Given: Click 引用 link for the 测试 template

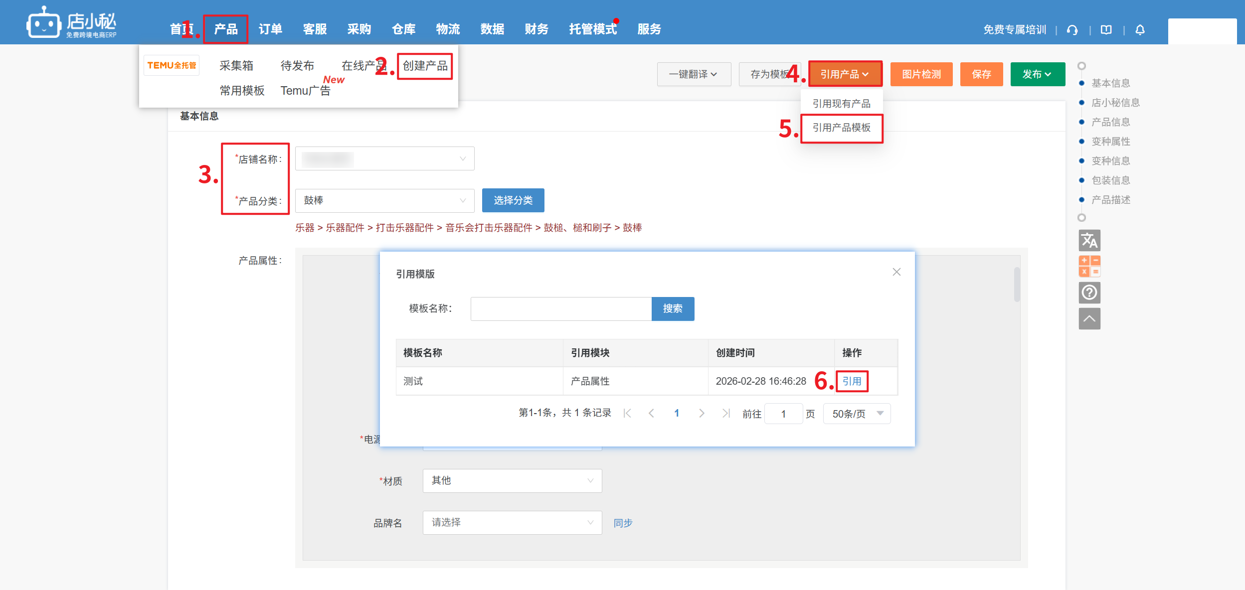Looking at the screenshot, I should 852,381.
